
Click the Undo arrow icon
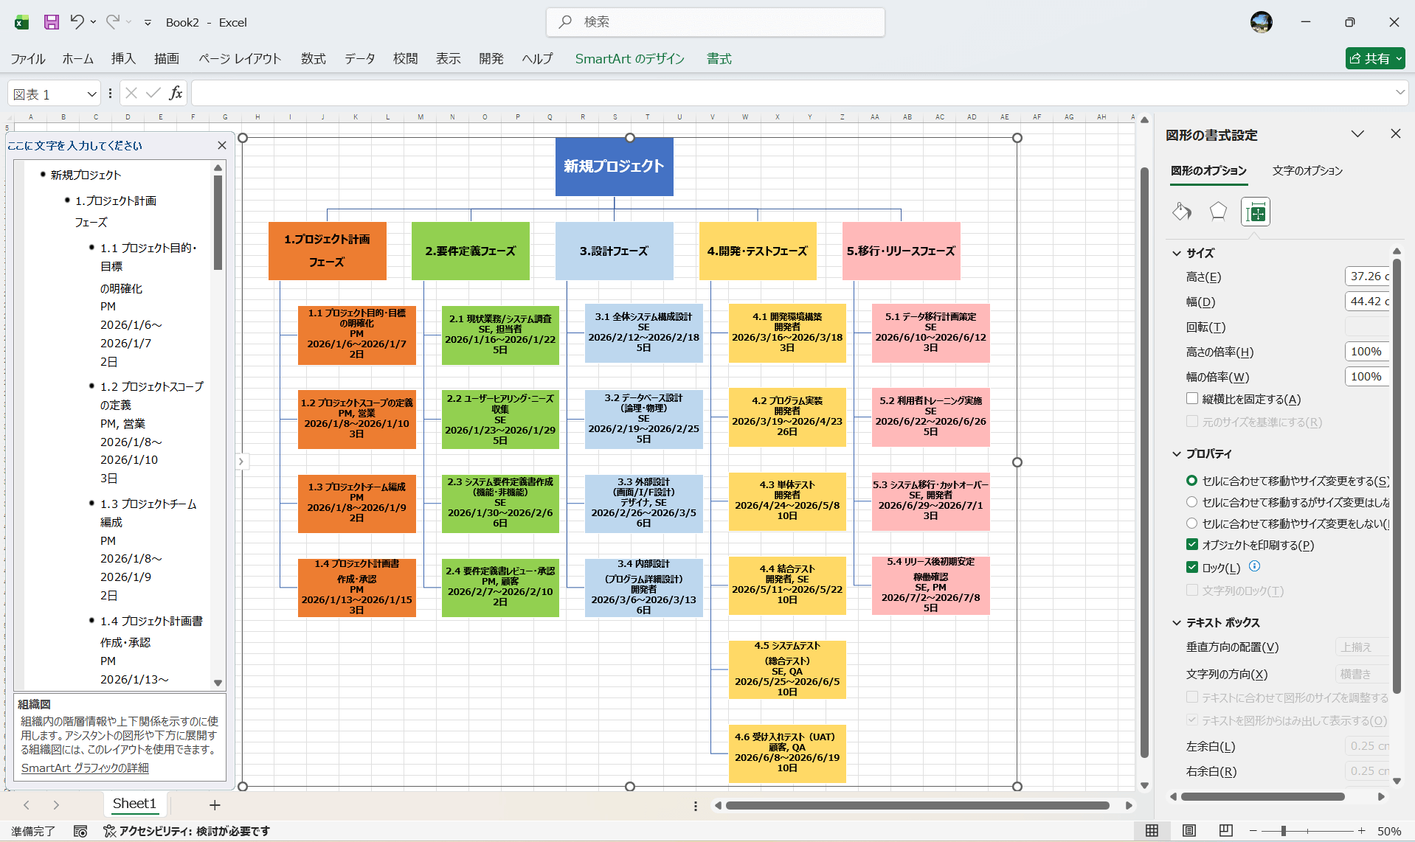(77, 22)
